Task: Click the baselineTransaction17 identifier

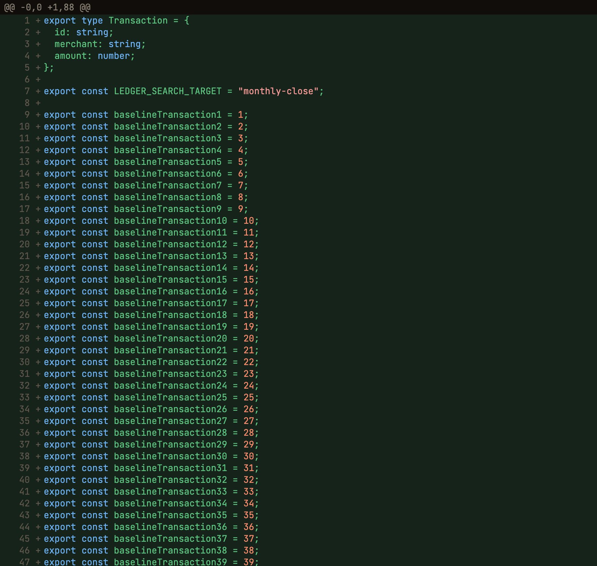Action: (171, 303)
